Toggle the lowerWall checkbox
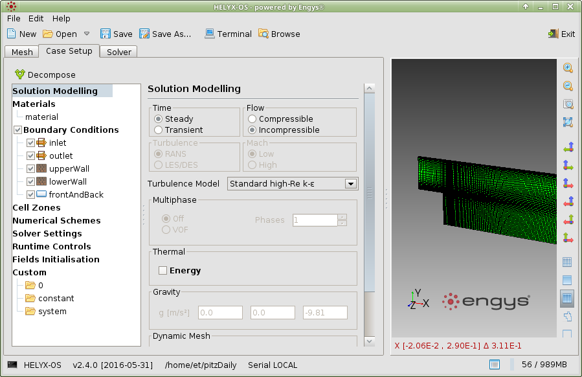 [x=30, y=182]
